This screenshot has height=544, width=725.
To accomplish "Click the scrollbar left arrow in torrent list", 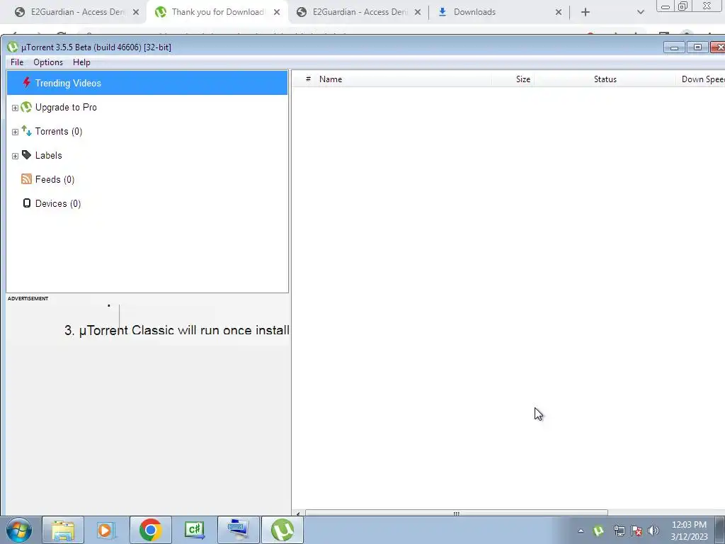I will (x=298, y=514).
